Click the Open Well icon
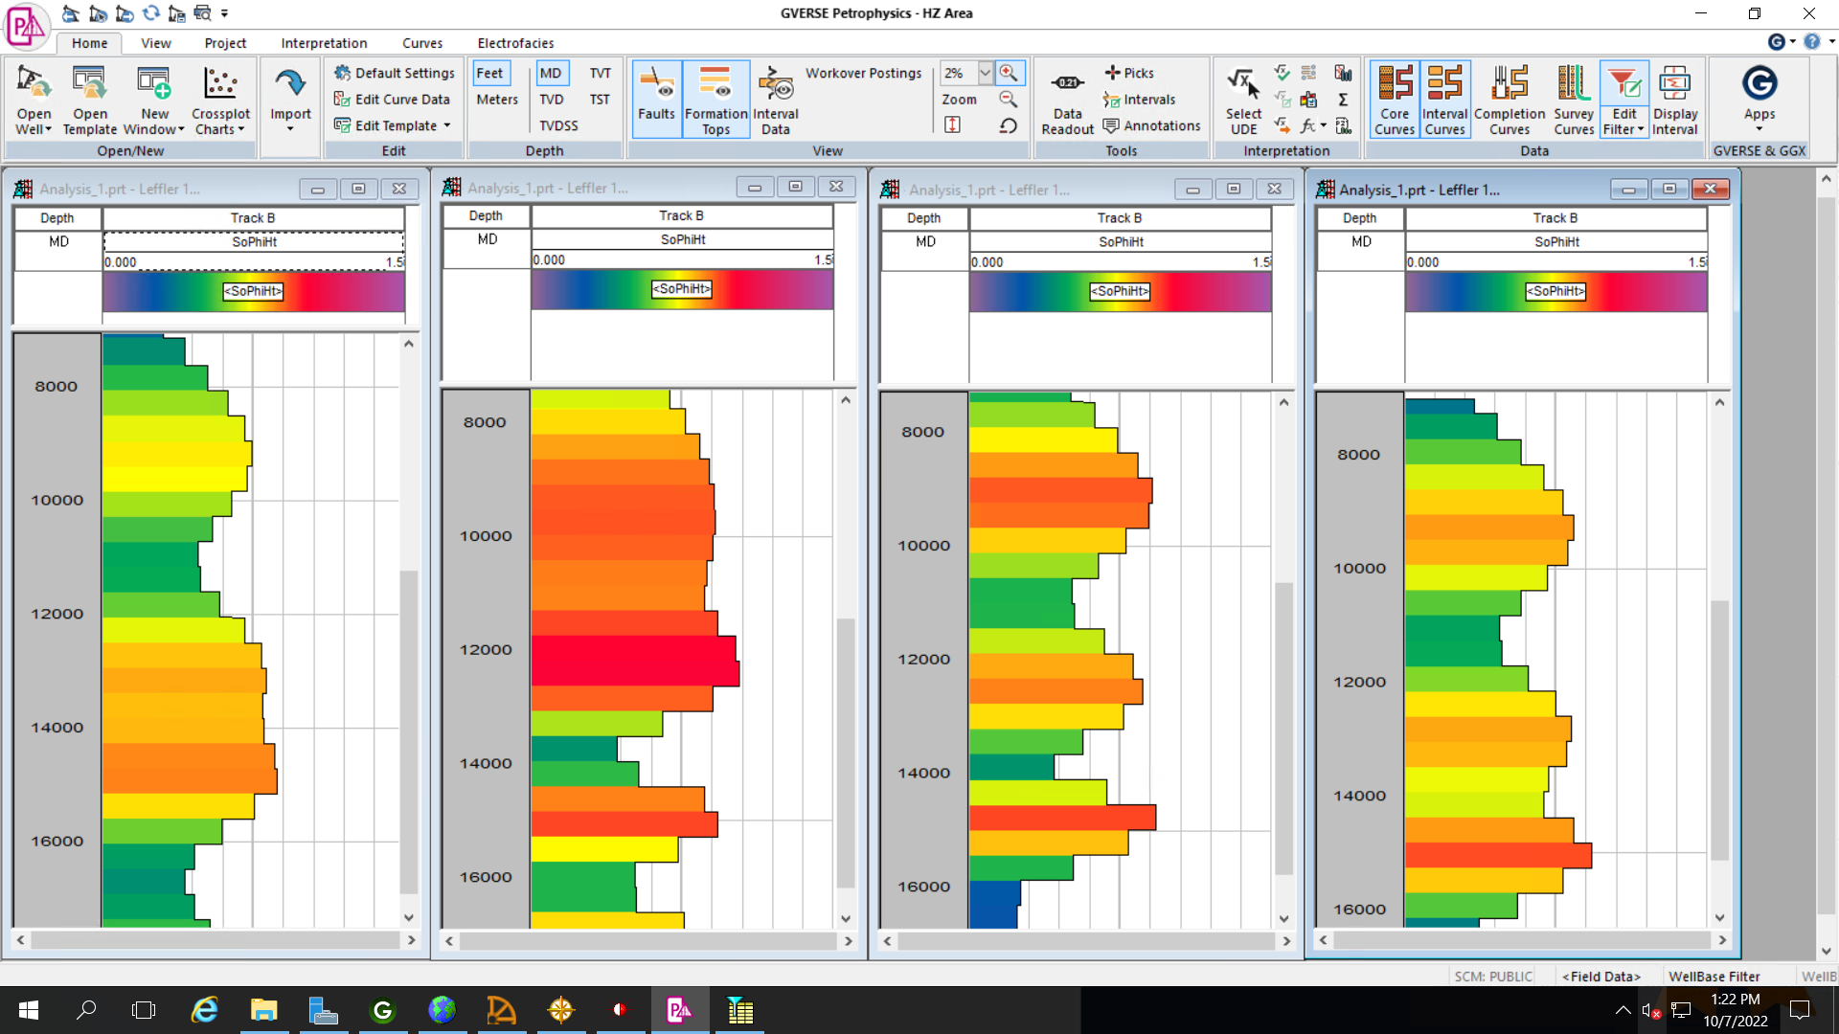Viewport: 1839px width, 1034px height. pyautogui.click(x=34, y=84)
